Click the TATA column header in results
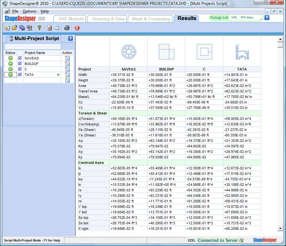This screenshot has height=246, width=286. 242,69
